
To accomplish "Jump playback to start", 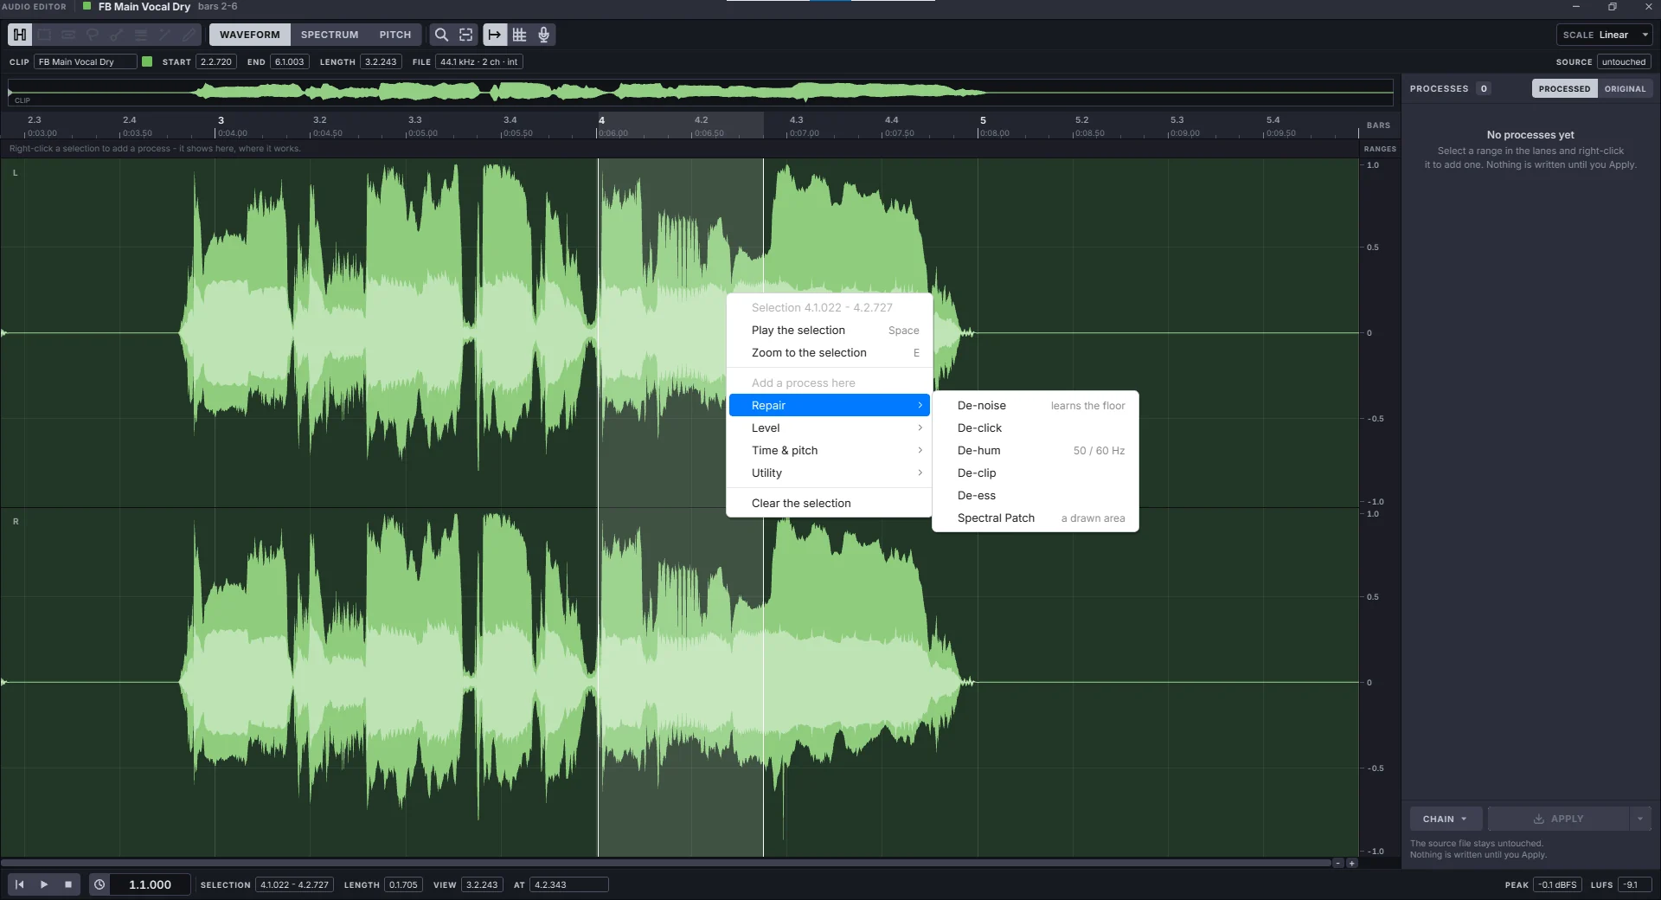I will (x=19, y=884).
